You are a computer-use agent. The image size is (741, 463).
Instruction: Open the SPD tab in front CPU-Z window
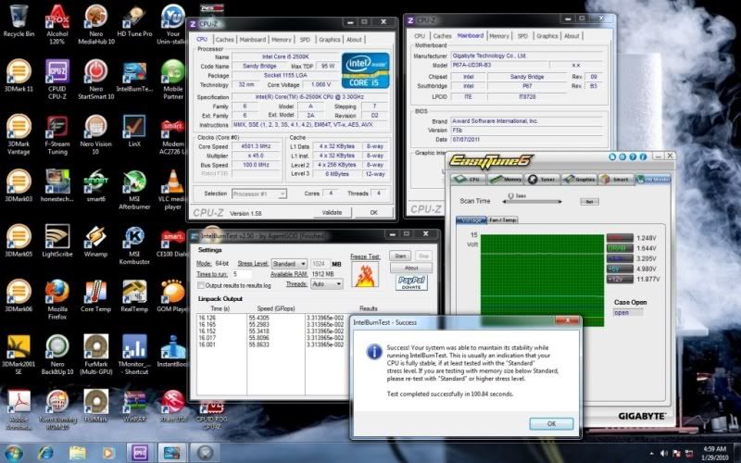tap(306, 40)
